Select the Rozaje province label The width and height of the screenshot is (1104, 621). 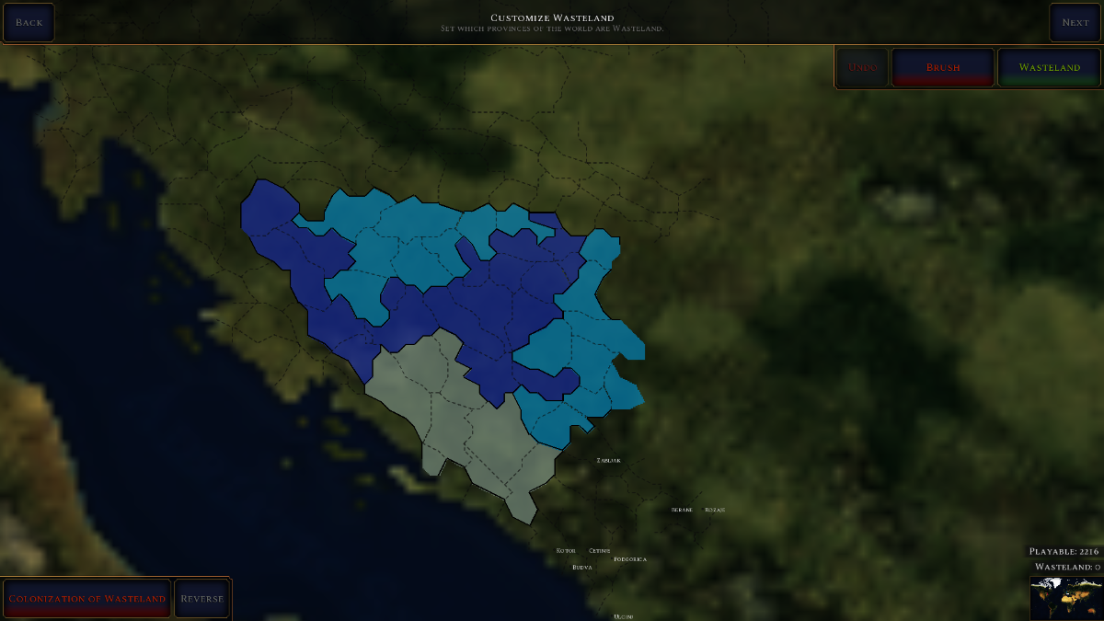coord(715,510)
